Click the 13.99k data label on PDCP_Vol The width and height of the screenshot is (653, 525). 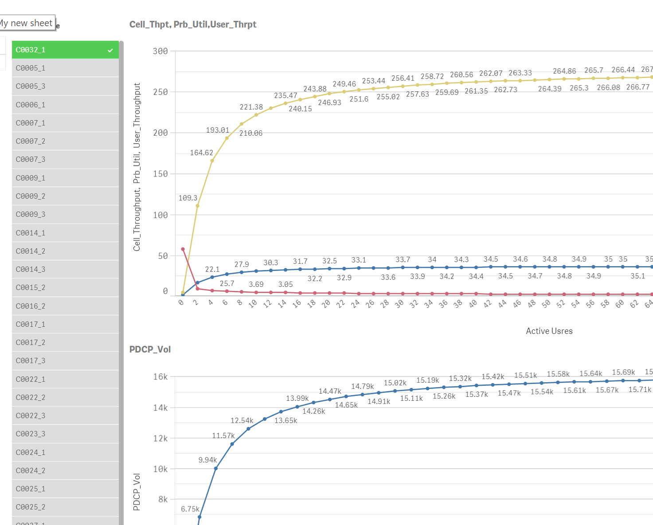[297, 398]
